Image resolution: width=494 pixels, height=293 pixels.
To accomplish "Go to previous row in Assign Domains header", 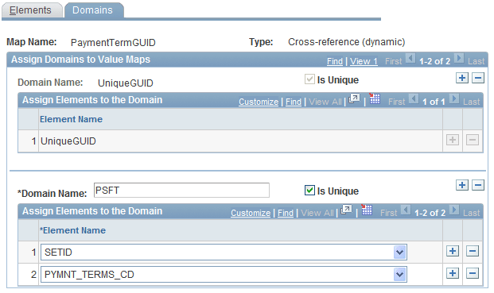I will click(x=410, y=59).
